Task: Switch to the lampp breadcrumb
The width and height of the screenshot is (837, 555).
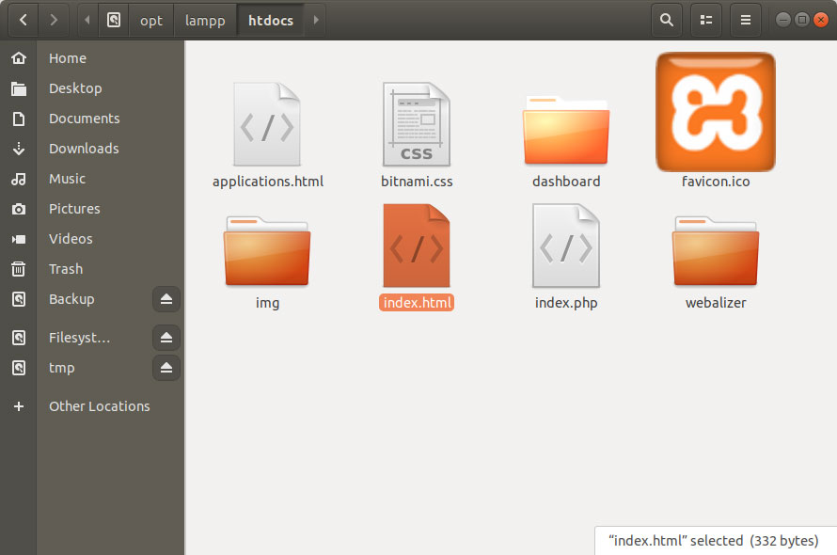Action: (x=205, y=20)
